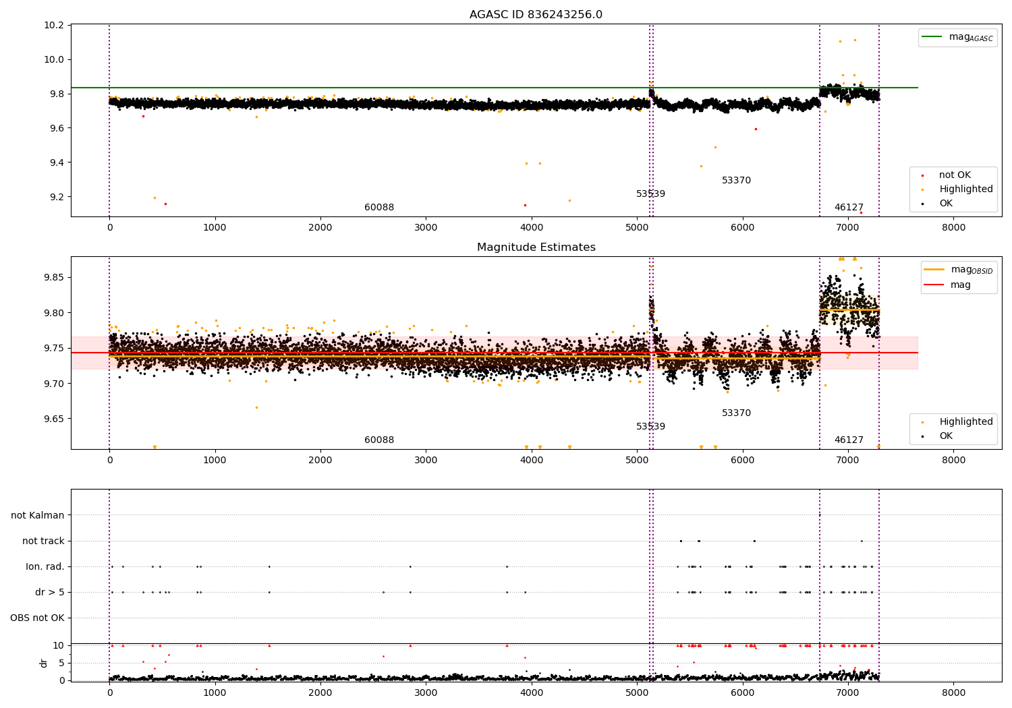Click "Highlighted" legend entry in Magnitude Estimates plot
Screen dimensions: 1012x708
pyautogui.click(x=966, y=422)
